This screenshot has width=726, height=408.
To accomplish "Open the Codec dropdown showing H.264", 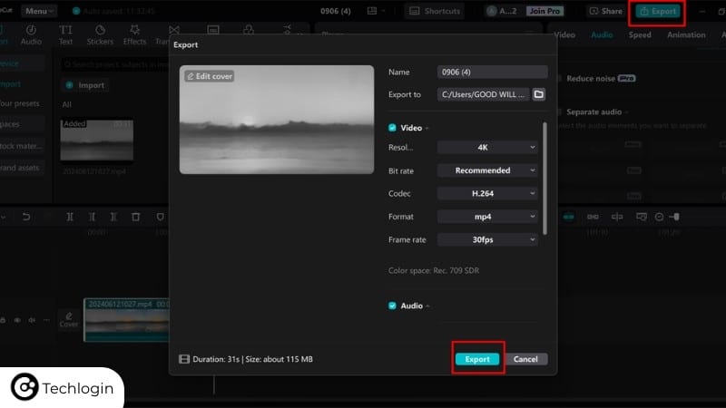I will [x=488, y=193].
